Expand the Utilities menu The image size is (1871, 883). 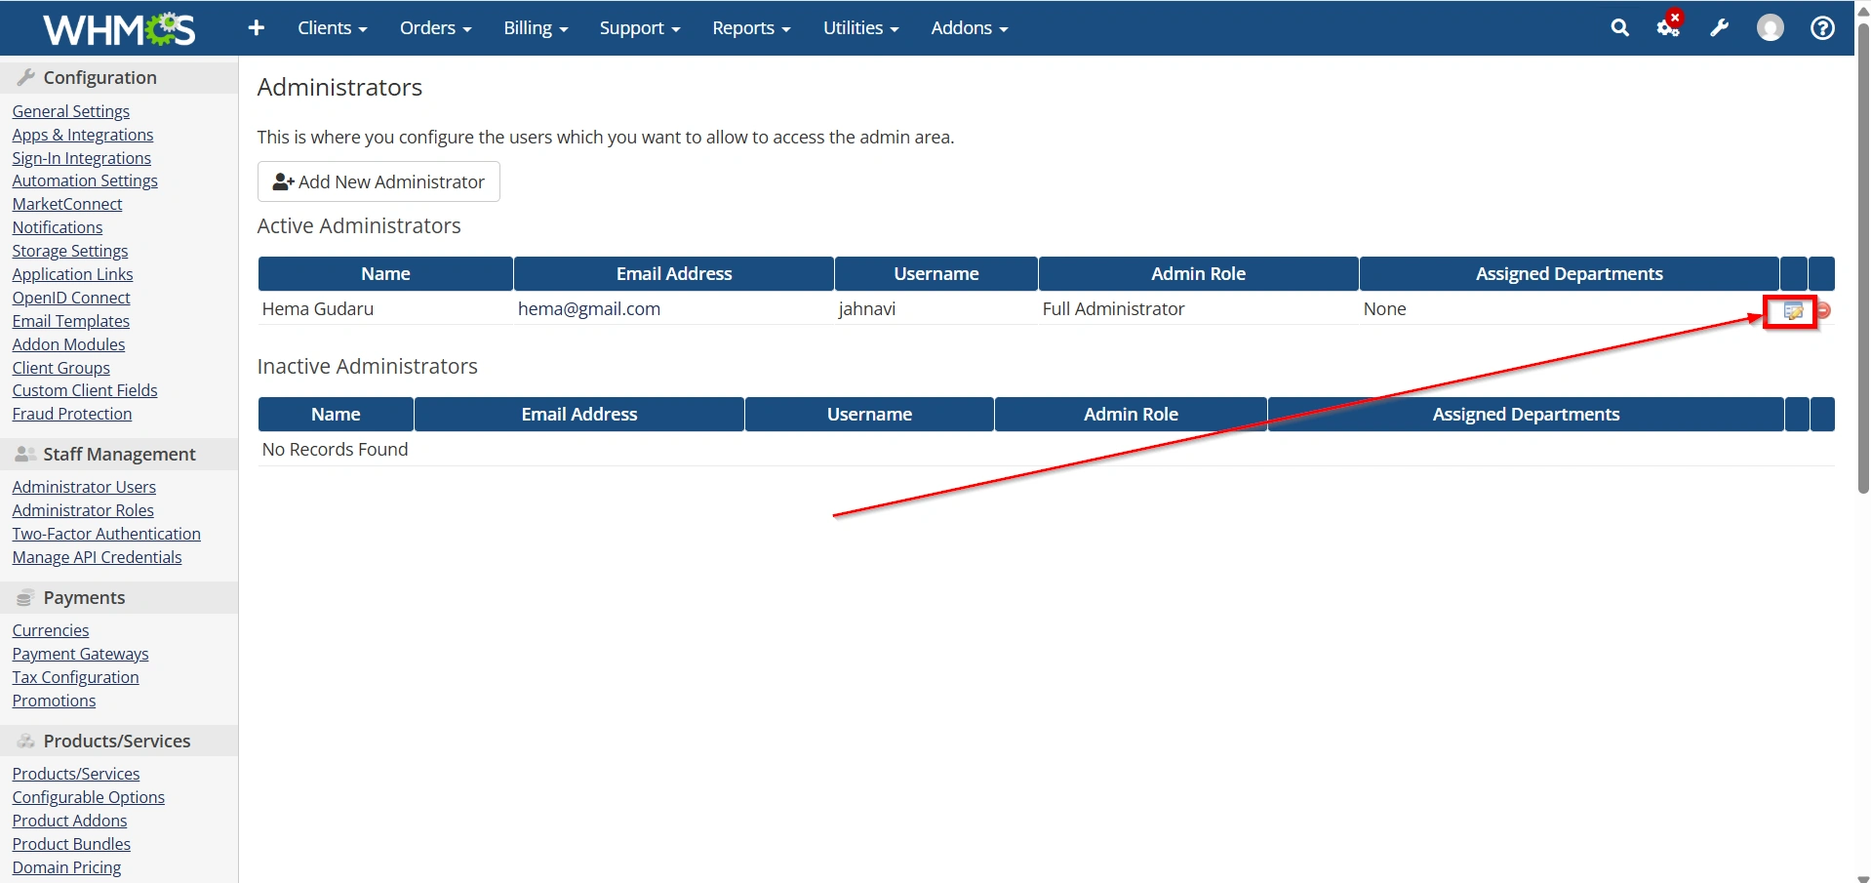tap(860, 28)
